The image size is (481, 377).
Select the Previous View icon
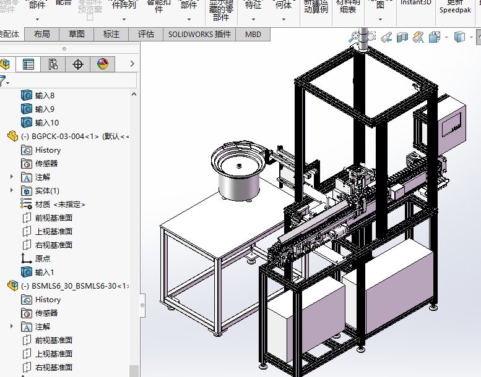[387, 38]
